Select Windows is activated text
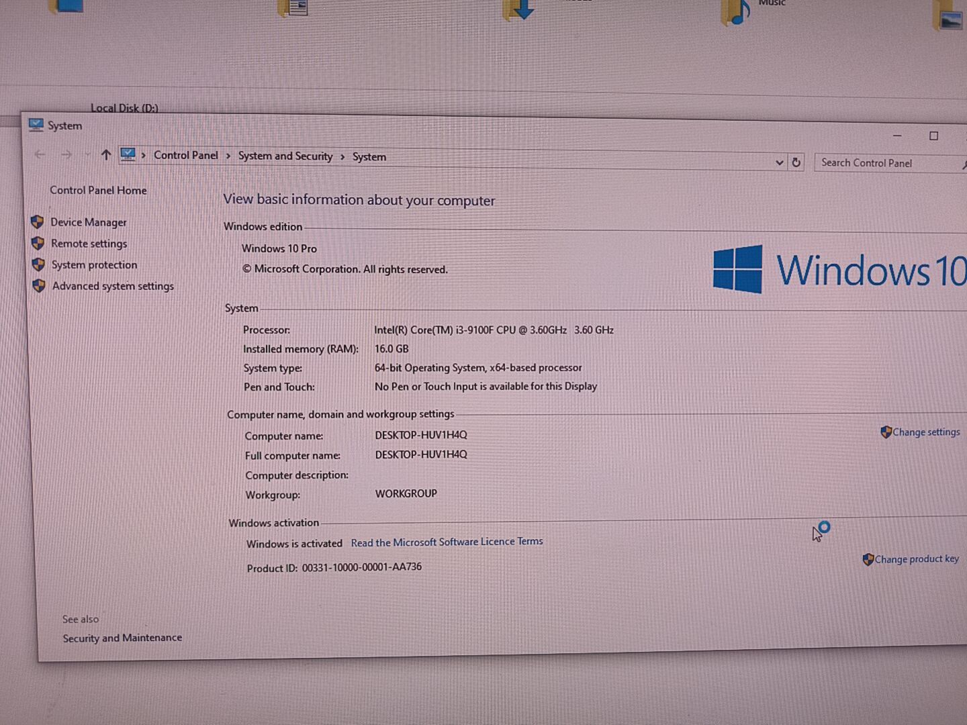 (x=294, y=544)
